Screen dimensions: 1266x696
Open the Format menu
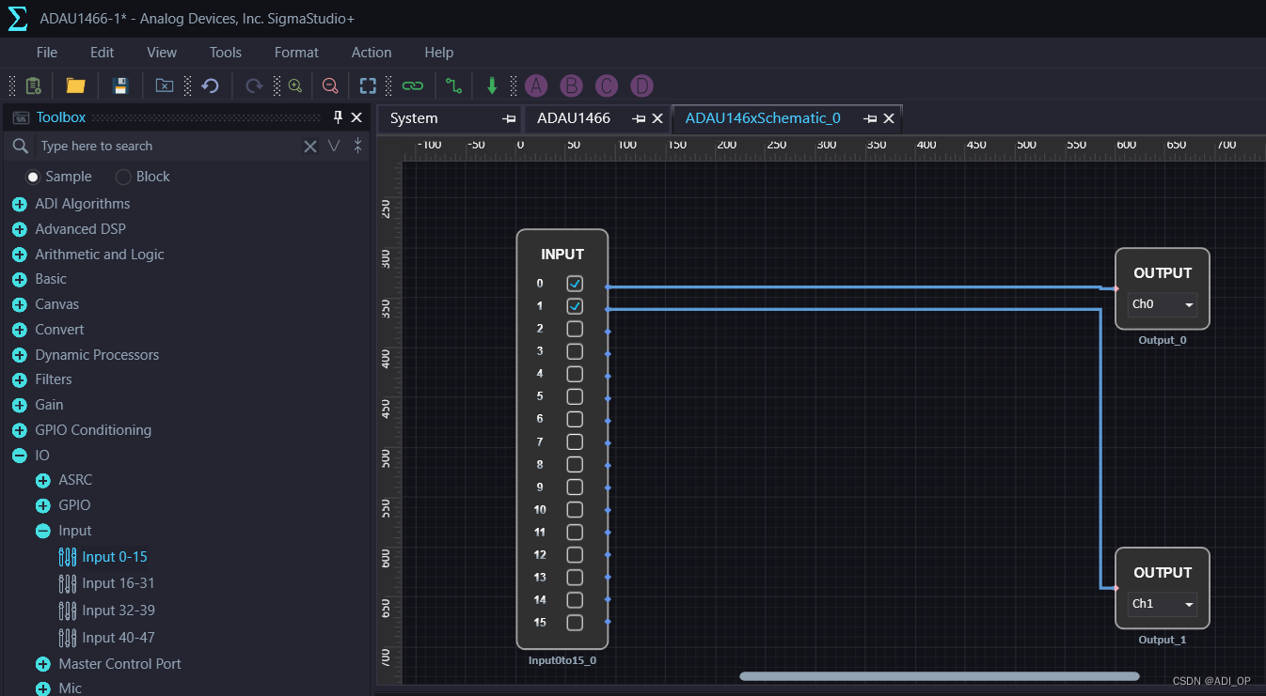(296, 53)
